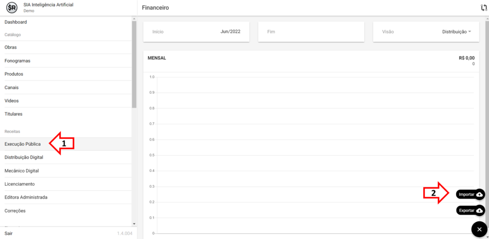The height and width of the screenshot is (239, 489).
Task: Go to Obras in the catalog
Action: pos(11,47)
